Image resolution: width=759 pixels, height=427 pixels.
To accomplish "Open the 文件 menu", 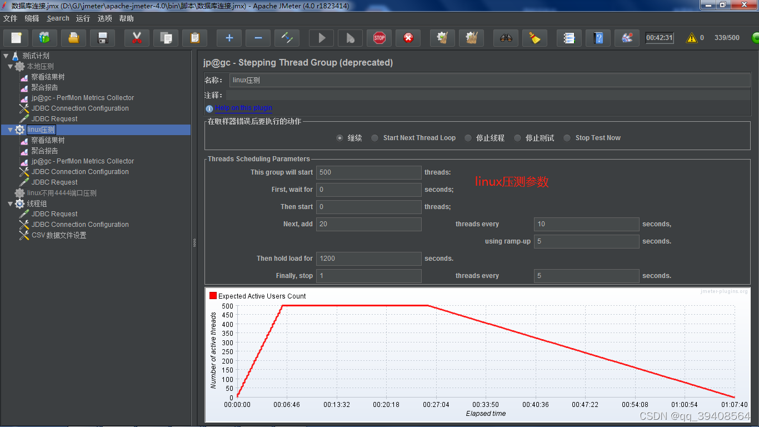I will point(11,18).
